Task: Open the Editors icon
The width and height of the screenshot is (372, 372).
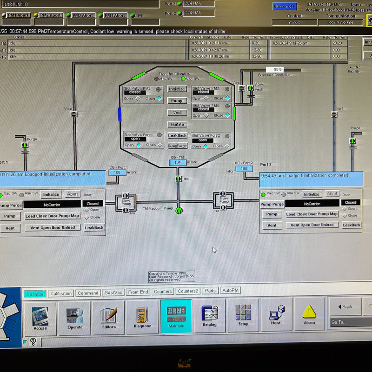Action: click(x=108, y=318)
